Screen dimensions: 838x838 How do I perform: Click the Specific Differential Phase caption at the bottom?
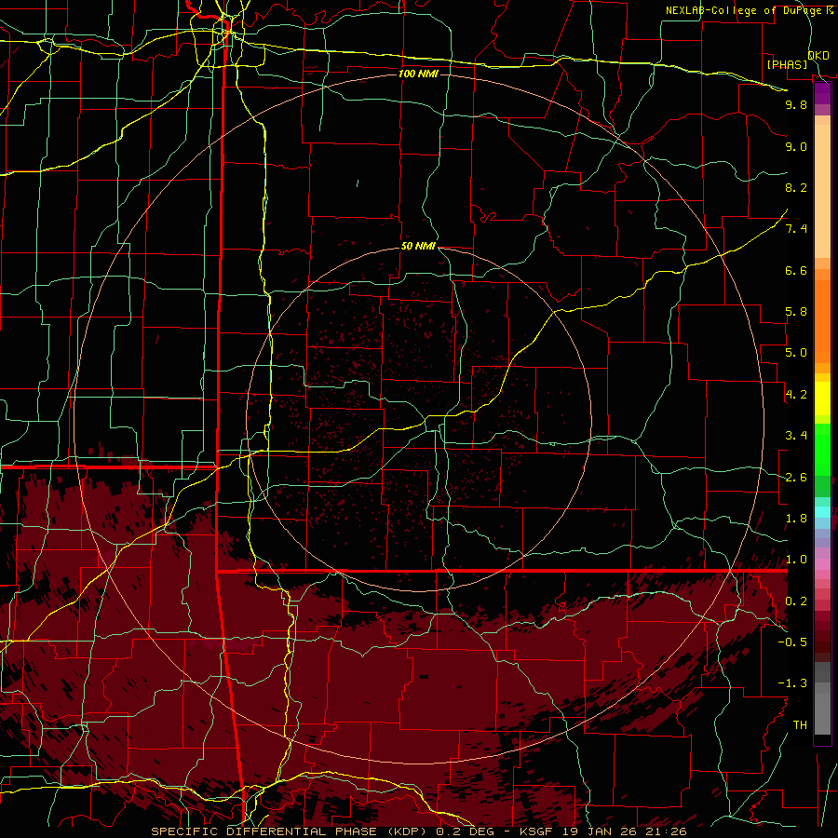click(418, 831)
